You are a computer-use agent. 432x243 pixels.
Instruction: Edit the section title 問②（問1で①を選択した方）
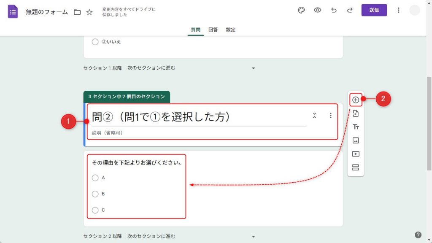[x=161, y=117]
